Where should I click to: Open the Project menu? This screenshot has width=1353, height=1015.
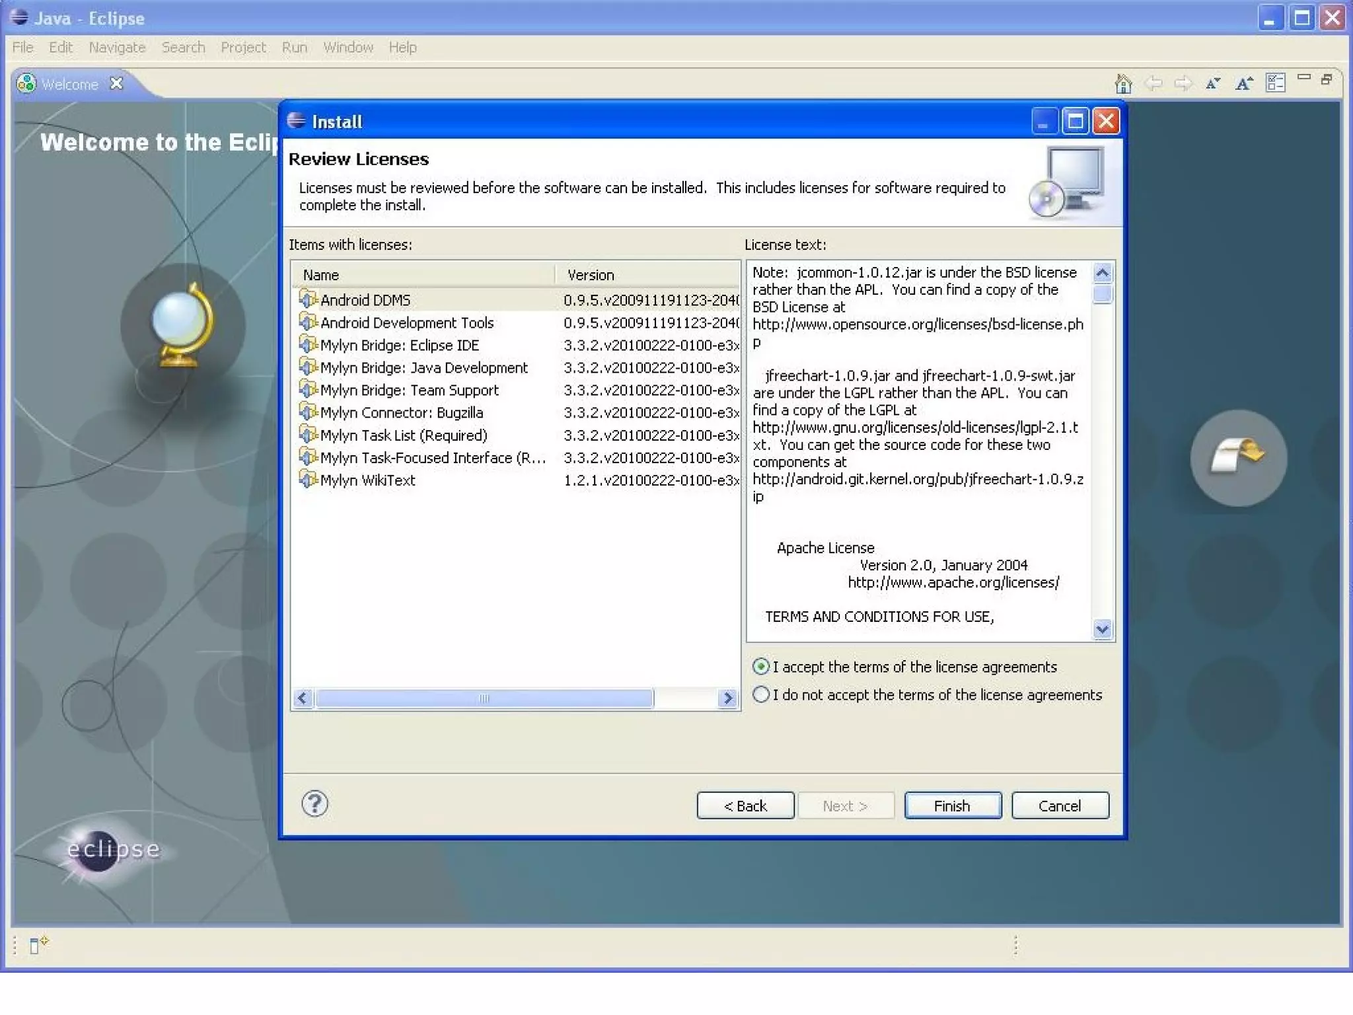(243, 48)
